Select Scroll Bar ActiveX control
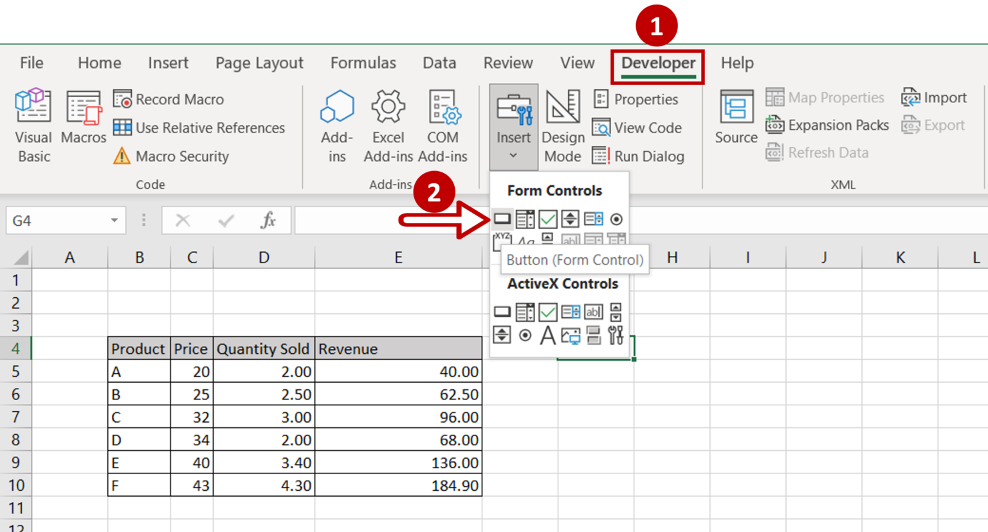This screenshot has width=988, height=532. [616, 312]
